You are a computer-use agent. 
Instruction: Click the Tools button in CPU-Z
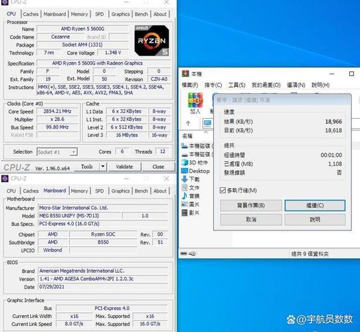(x=87, y=167)
